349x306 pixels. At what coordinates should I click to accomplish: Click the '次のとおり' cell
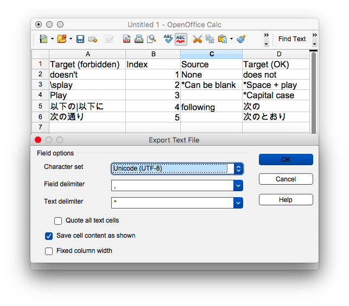coord(276,117)
